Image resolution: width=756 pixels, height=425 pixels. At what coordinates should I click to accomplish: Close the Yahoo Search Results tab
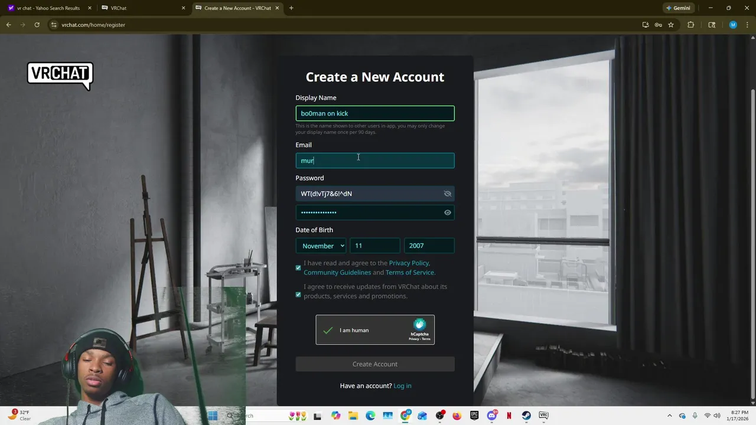coord(90,8)
